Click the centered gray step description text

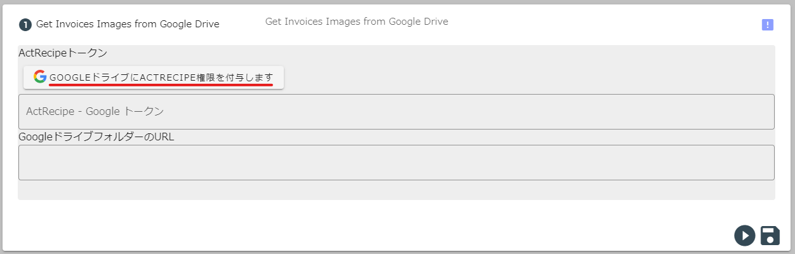pyautogui.click(x=357, y=22)
